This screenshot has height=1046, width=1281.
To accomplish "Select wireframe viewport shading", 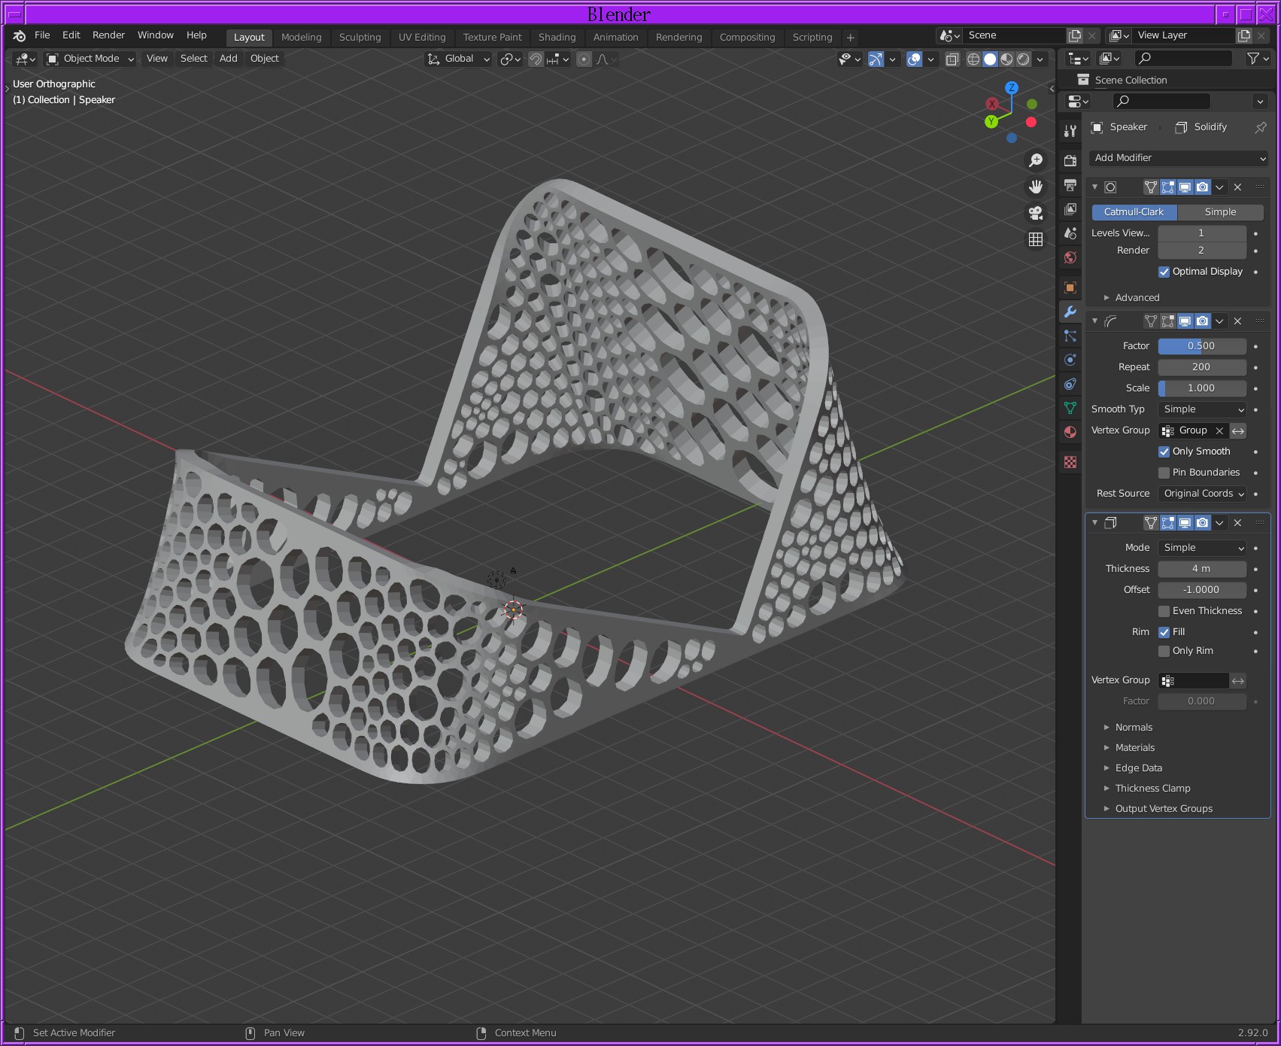I will click(973, 59).
